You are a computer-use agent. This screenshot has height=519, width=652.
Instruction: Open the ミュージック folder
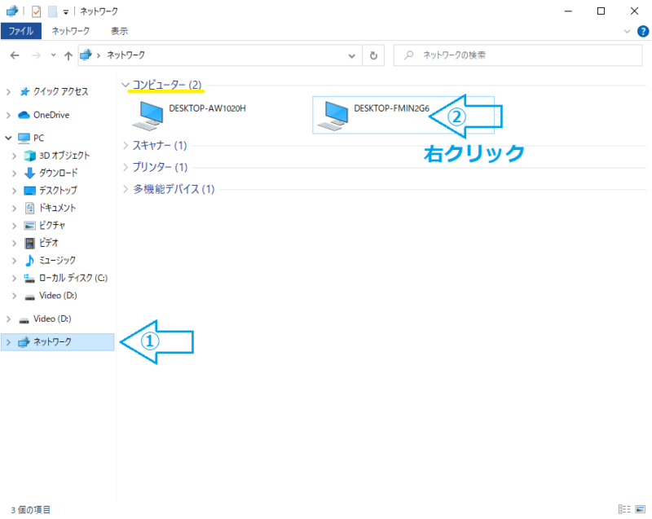click(57, 260)
